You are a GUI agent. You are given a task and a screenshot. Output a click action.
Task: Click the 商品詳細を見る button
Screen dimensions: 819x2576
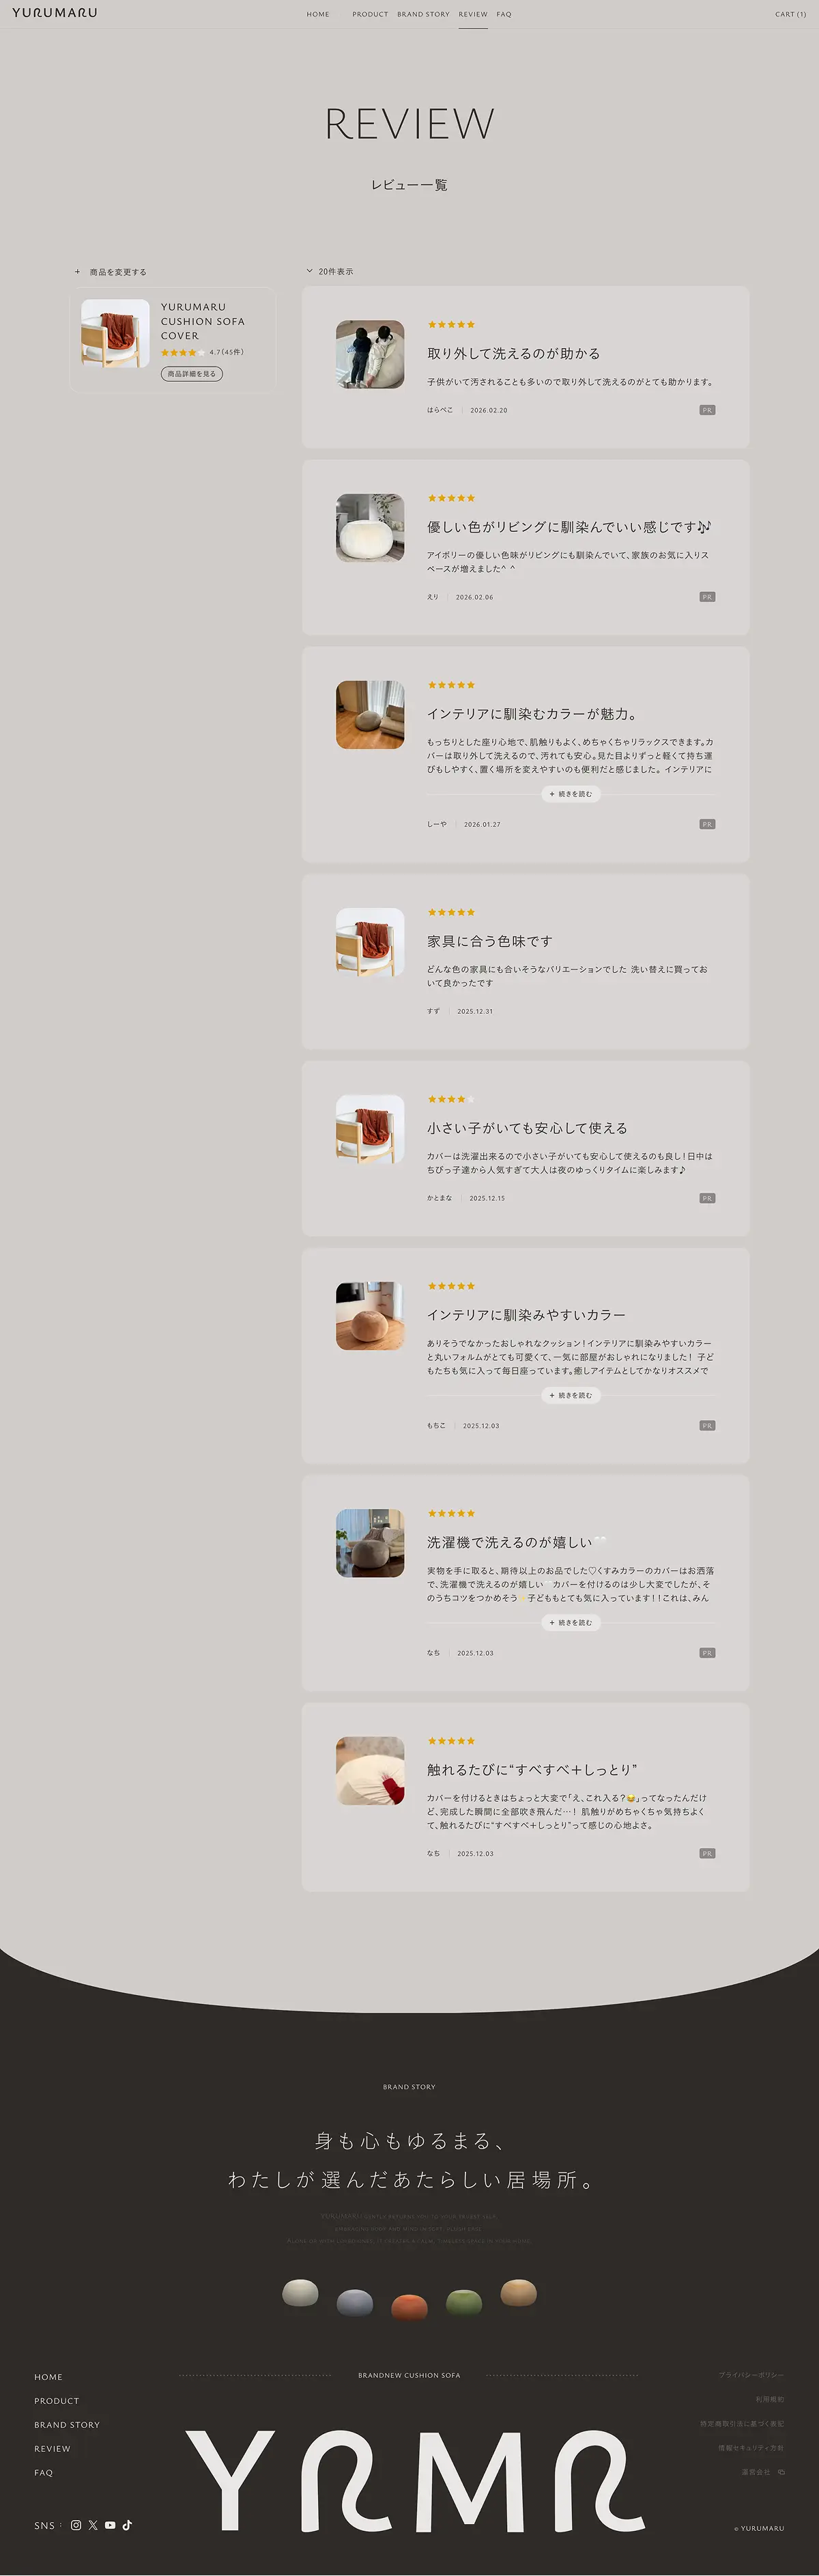(192, 374)
